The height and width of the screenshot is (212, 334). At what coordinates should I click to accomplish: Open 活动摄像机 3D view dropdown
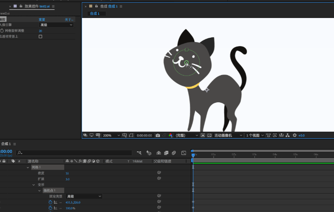coord(228,136)
